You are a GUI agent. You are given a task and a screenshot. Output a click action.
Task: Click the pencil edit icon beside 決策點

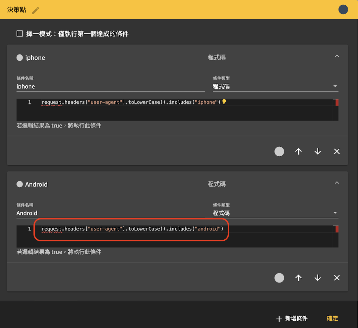coord(35,10)
